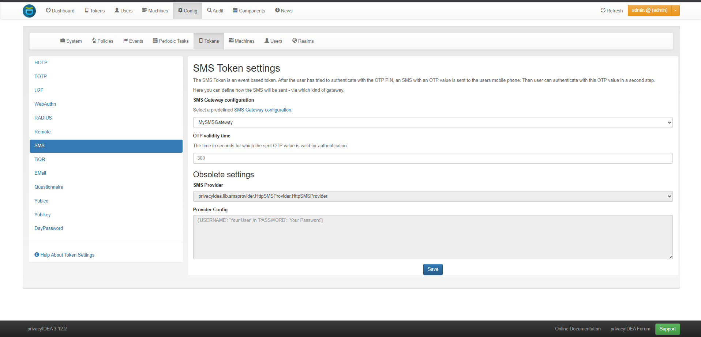Expand the SMS Provider select box
The image size is (701, 337).
tap(432, 196)
